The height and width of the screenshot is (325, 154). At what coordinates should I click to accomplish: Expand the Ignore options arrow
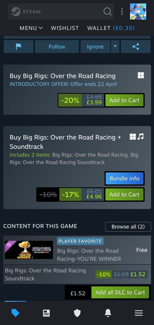(x=115, y=46)
